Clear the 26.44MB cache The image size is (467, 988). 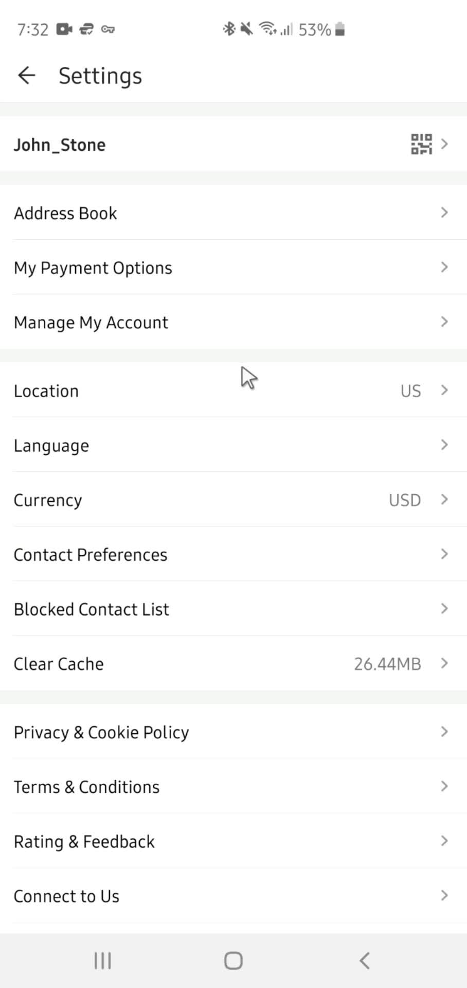[233, 663]
